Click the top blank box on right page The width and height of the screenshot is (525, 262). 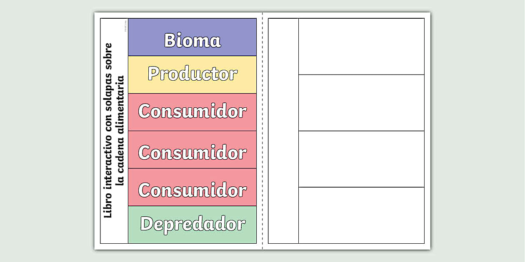point(361,46)
